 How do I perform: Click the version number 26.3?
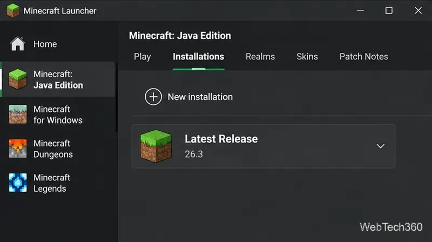tap(194, 154)
